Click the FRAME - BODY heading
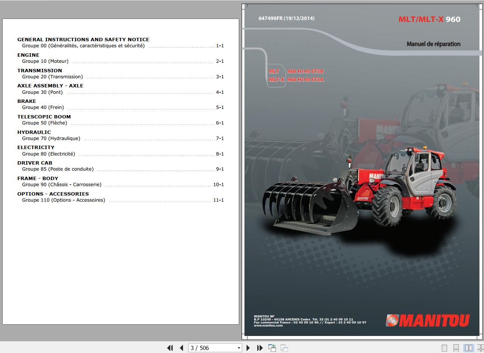The height and width of the screenshot is (353, 484). click(x=38, y=178)
